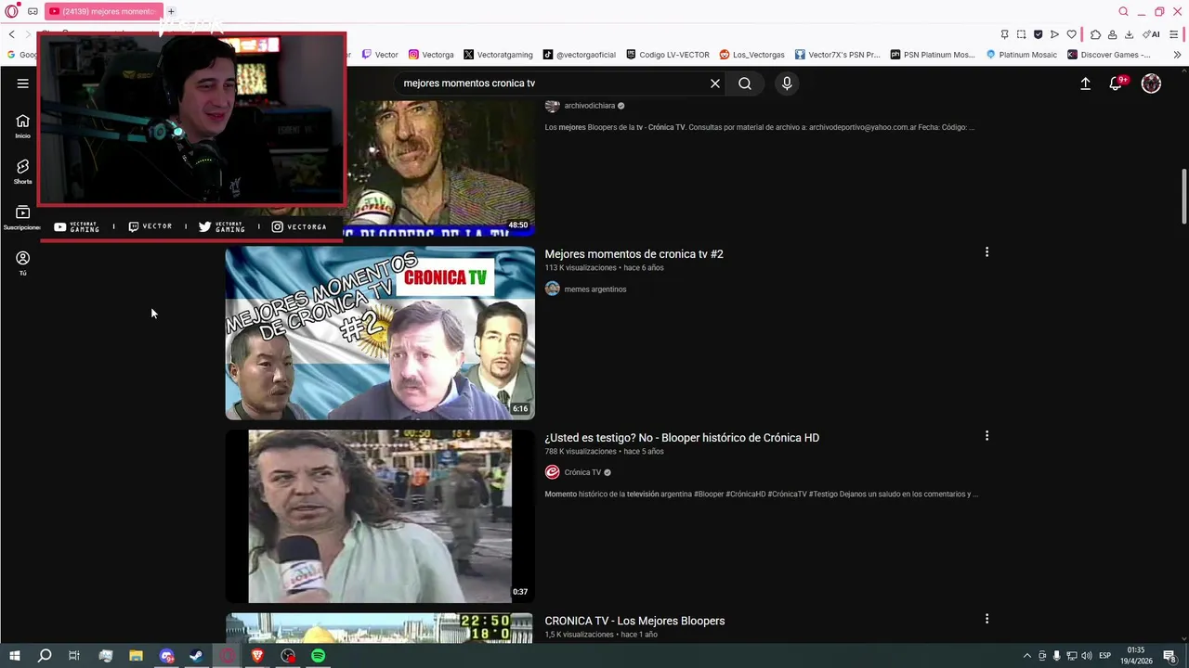Screen dimensions: 1189x668
Task: Visit the Crónica TV channel link
Action: pyautogui.click(x=582, y=472)
